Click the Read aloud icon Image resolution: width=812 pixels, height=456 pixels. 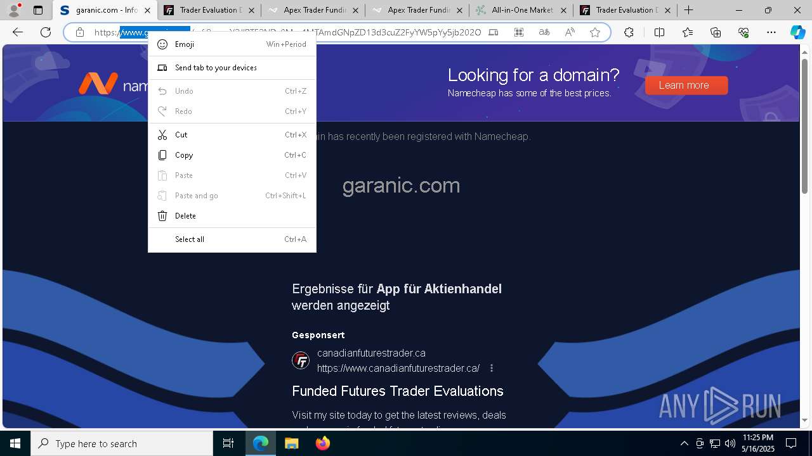coord(570,32)
